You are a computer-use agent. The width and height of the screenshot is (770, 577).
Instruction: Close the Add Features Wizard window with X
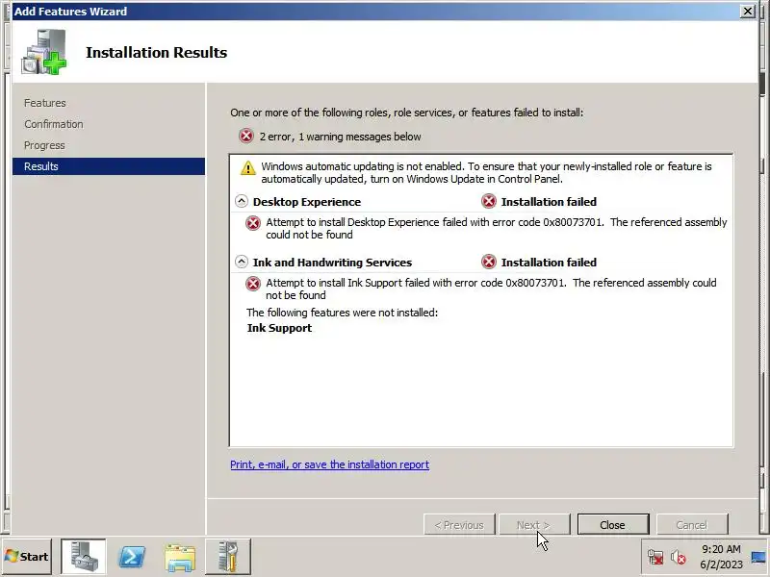(x=748, y=11)
